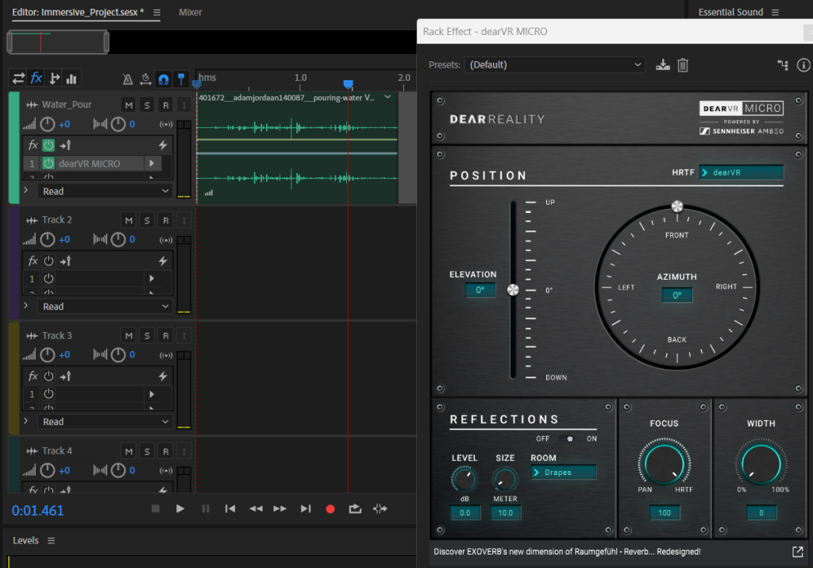Open Water_Pour automation mode Read dropdown
813x568 pixels.
[x=106, y=191]
